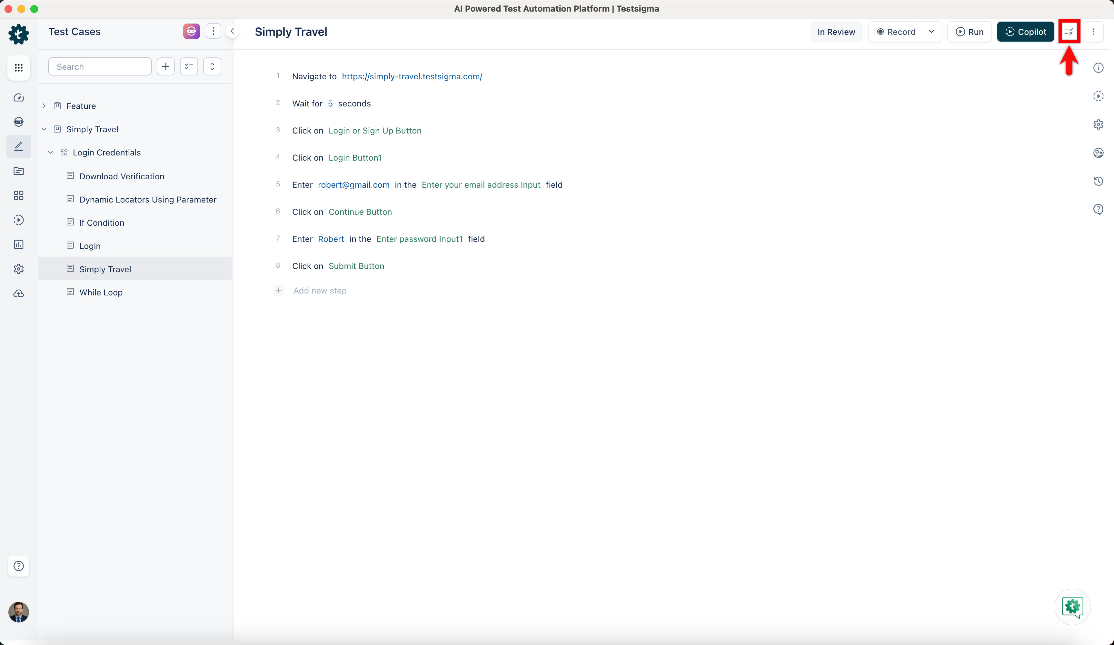Open the Copilot robot icon in left sidebar
The image size is (1114, 645).
point(19,122)
